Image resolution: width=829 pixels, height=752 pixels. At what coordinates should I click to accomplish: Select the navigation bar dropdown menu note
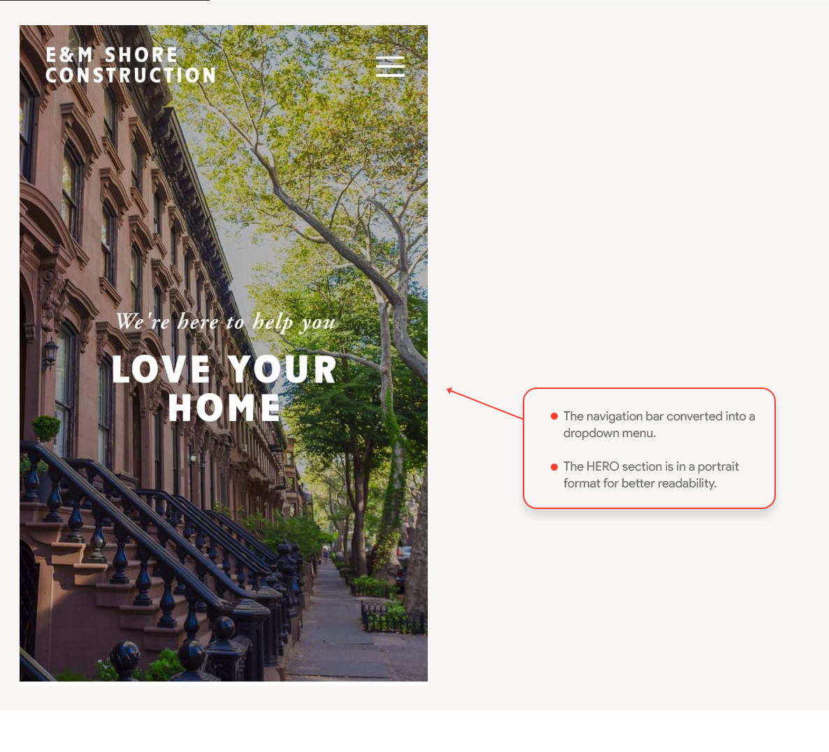(658, 425)
